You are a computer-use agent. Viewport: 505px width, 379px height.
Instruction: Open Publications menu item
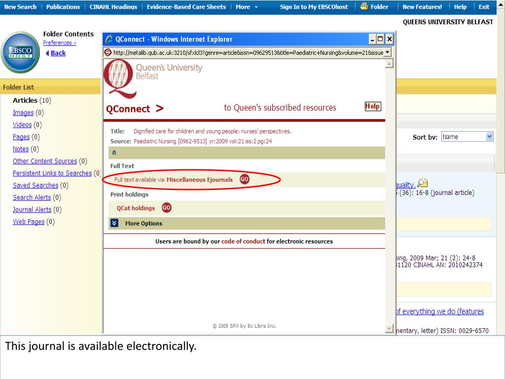coord(63,7)
